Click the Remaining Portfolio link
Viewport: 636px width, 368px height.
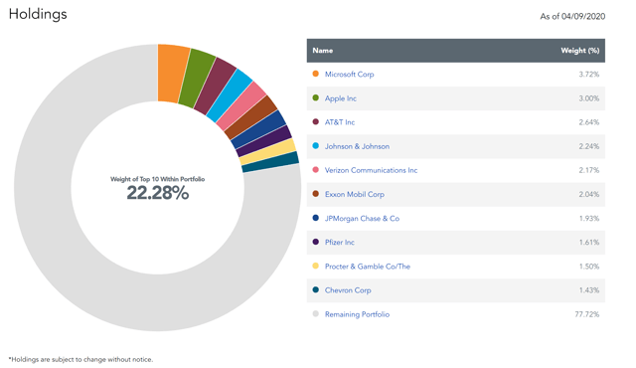click(x=357, y=314)
